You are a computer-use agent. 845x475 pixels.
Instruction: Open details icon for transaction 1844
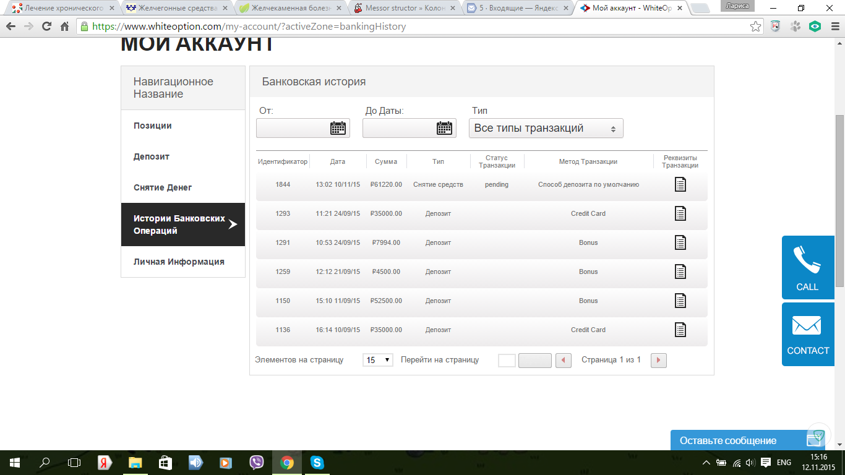click(x=680, y=184)
